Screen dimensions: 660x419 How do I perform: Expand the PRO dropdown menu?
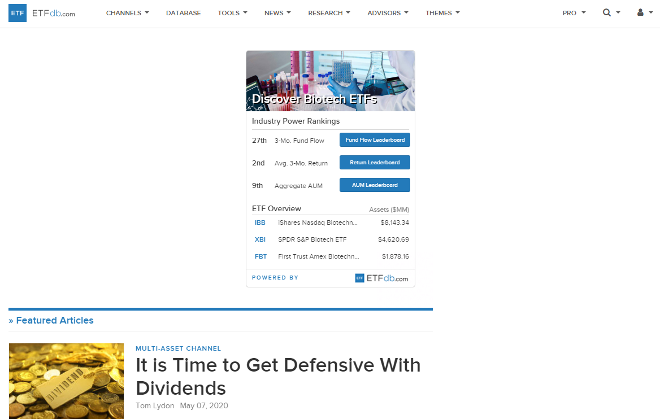coord(574,13)
